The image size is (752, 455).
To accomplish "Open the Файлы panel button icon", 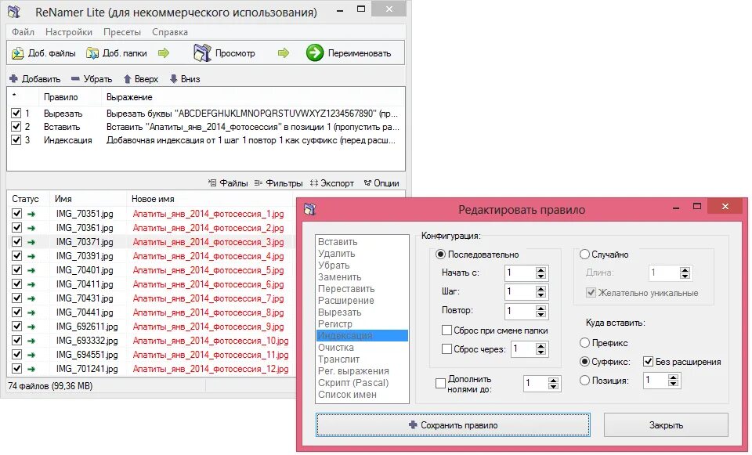I will (x=212, y=182).
